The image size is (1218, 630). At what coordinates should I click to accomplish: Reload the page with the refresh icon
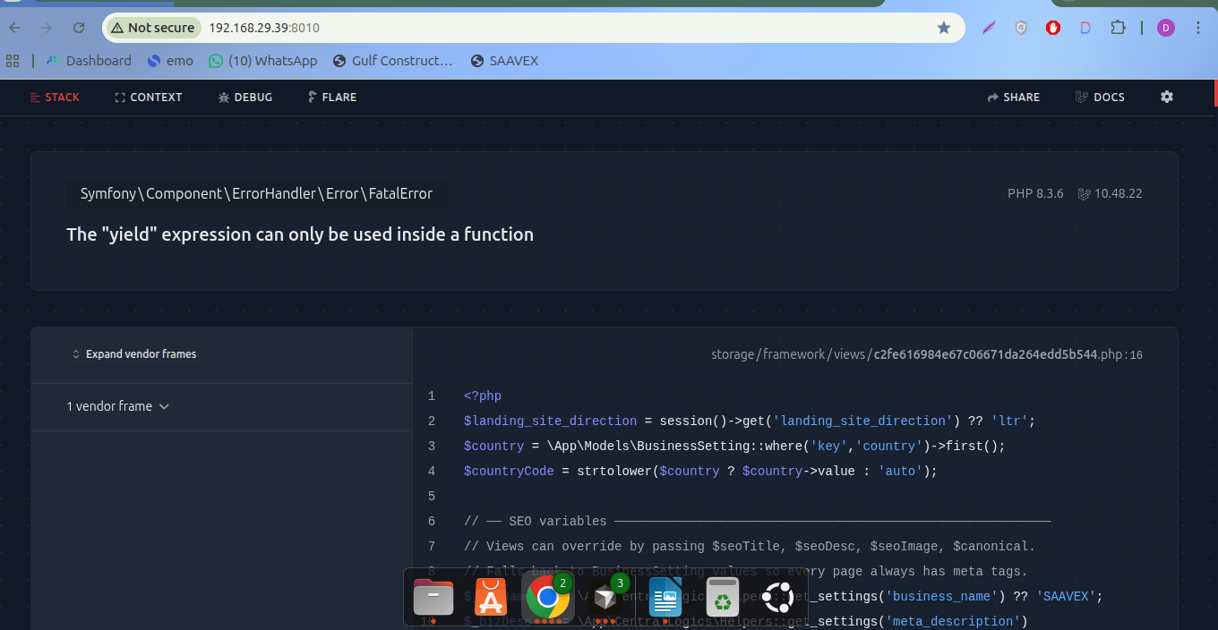coord(79,28)
